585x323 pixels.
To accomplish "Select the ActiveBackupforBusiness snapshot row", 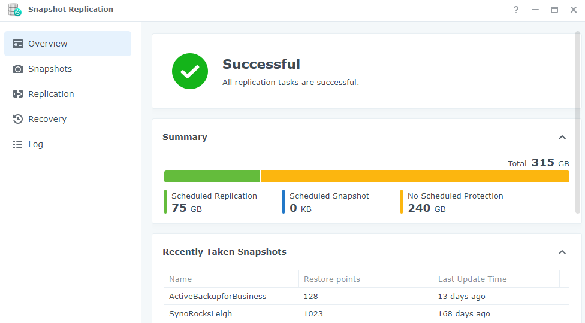I will (366, 297).
